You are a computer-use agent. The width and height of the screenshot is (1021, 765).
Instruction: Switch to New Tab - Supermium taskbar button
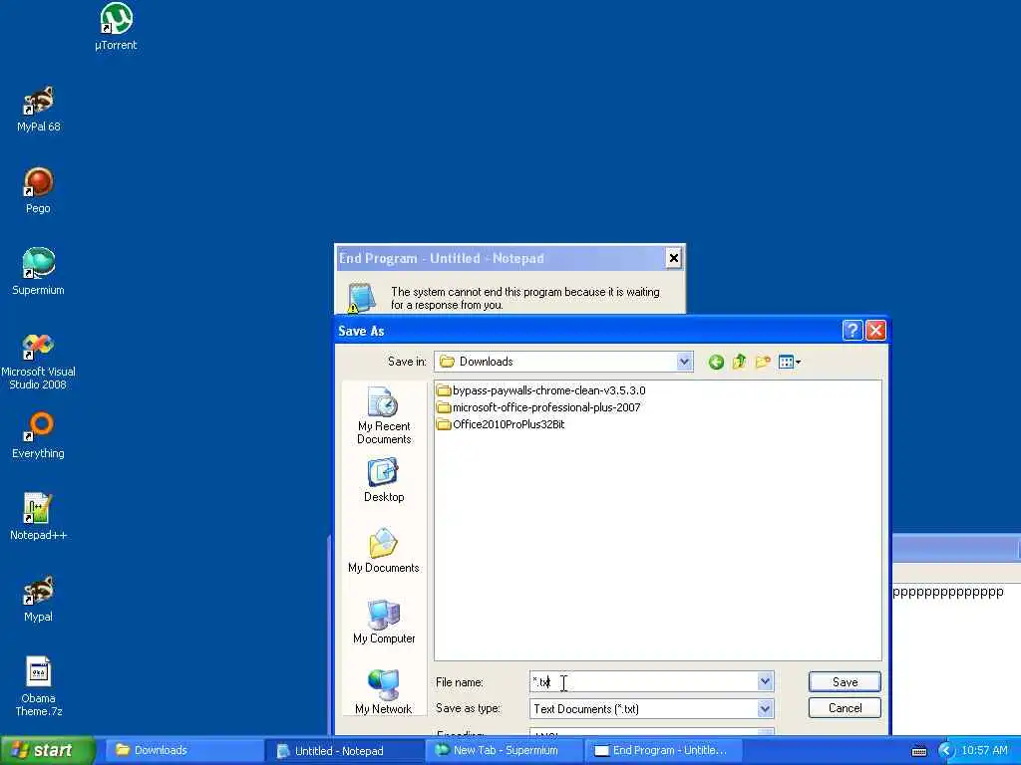[x=504, y=750]
